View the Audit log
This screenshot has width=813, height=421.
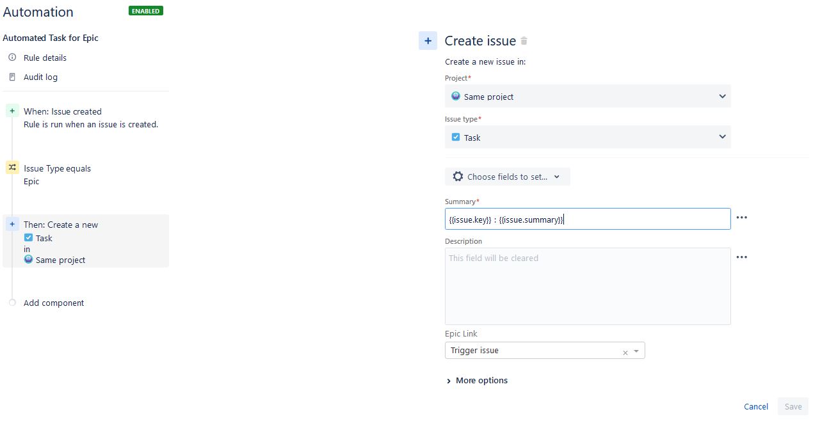(40, 77)
